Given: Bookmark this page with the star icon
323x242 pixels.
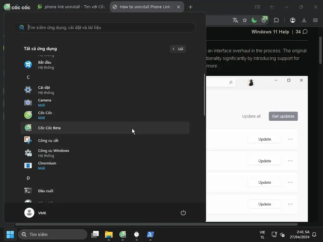Looking at the screenshot, I should coord(244,20).
